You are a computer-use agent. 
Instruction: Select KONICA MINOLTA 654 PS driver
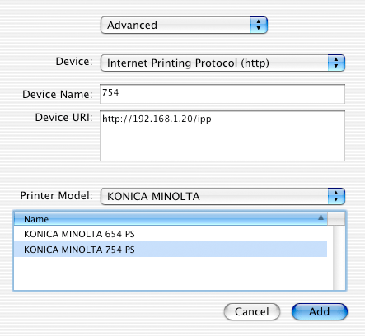(171, 234)
